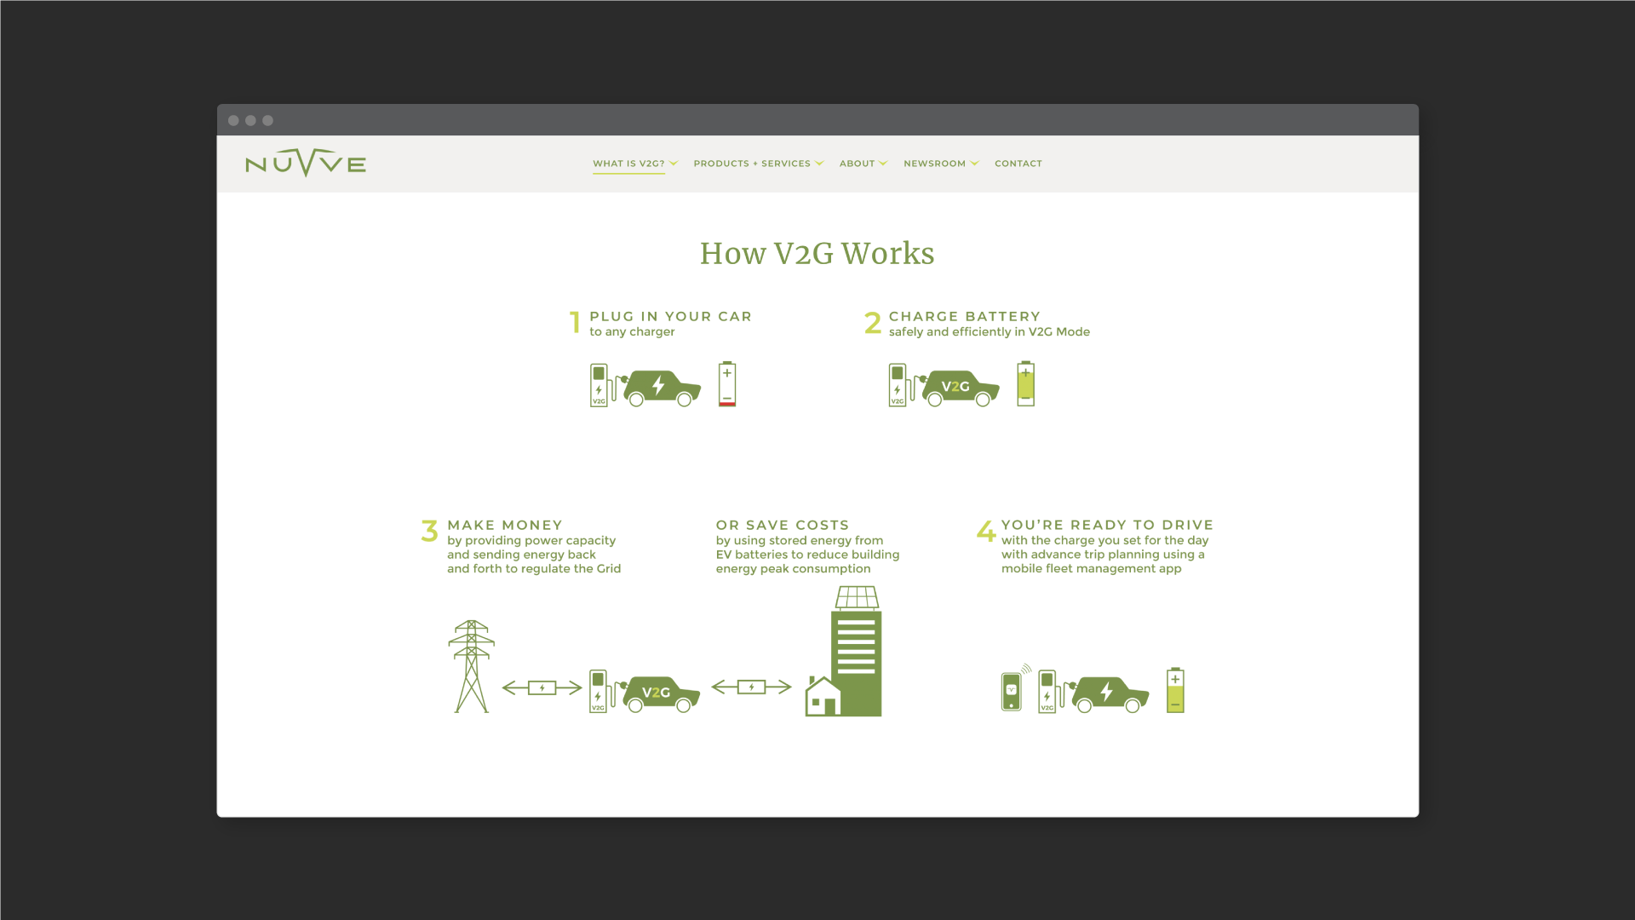
Task: Click the Make Money heading
Action: pos(505,525)
